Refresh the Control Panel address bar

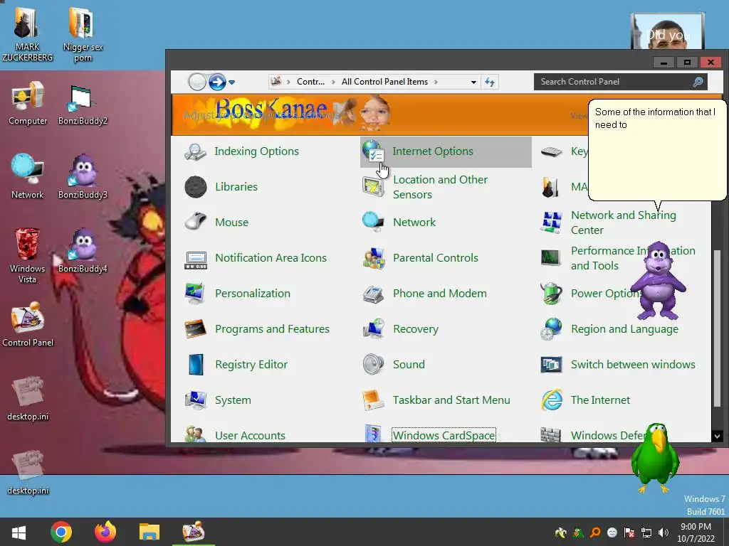click(490, 82)
